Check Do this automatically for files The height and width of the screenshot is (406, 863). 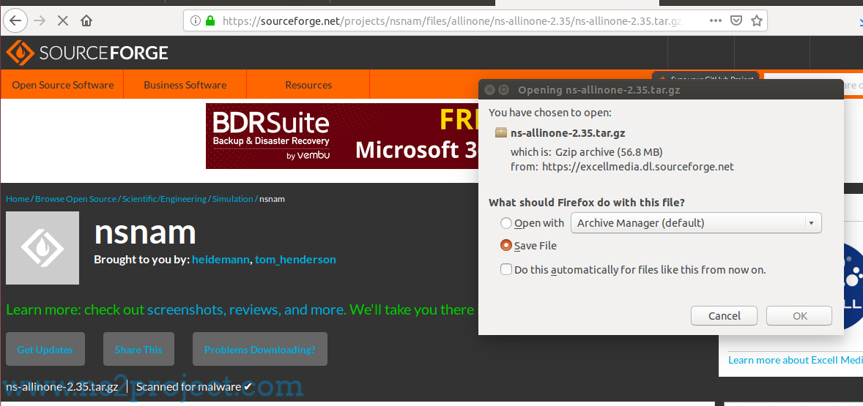[x=505, y=270]
